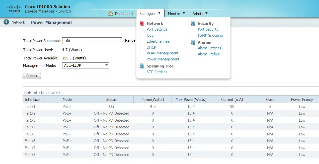Screen dimensions: 319x164
Task: Open STP Settings
Action: (x=157, y=72)
